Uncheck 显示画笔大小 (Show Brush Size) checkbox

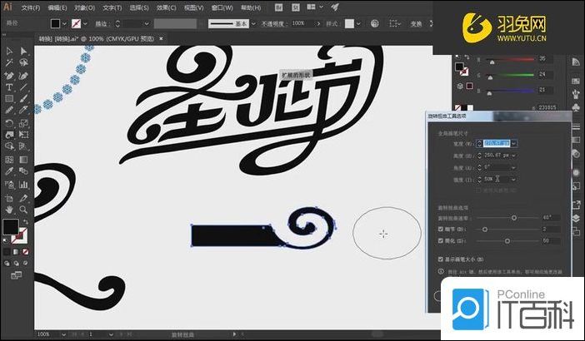(x=441, y=259)
